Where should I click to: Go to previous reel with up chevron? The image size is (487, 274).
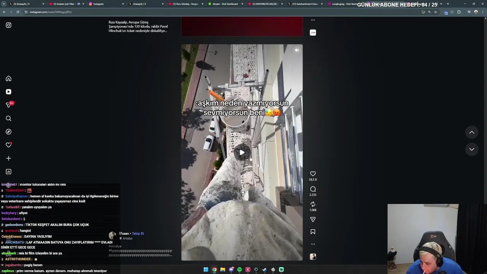[472, 132]
